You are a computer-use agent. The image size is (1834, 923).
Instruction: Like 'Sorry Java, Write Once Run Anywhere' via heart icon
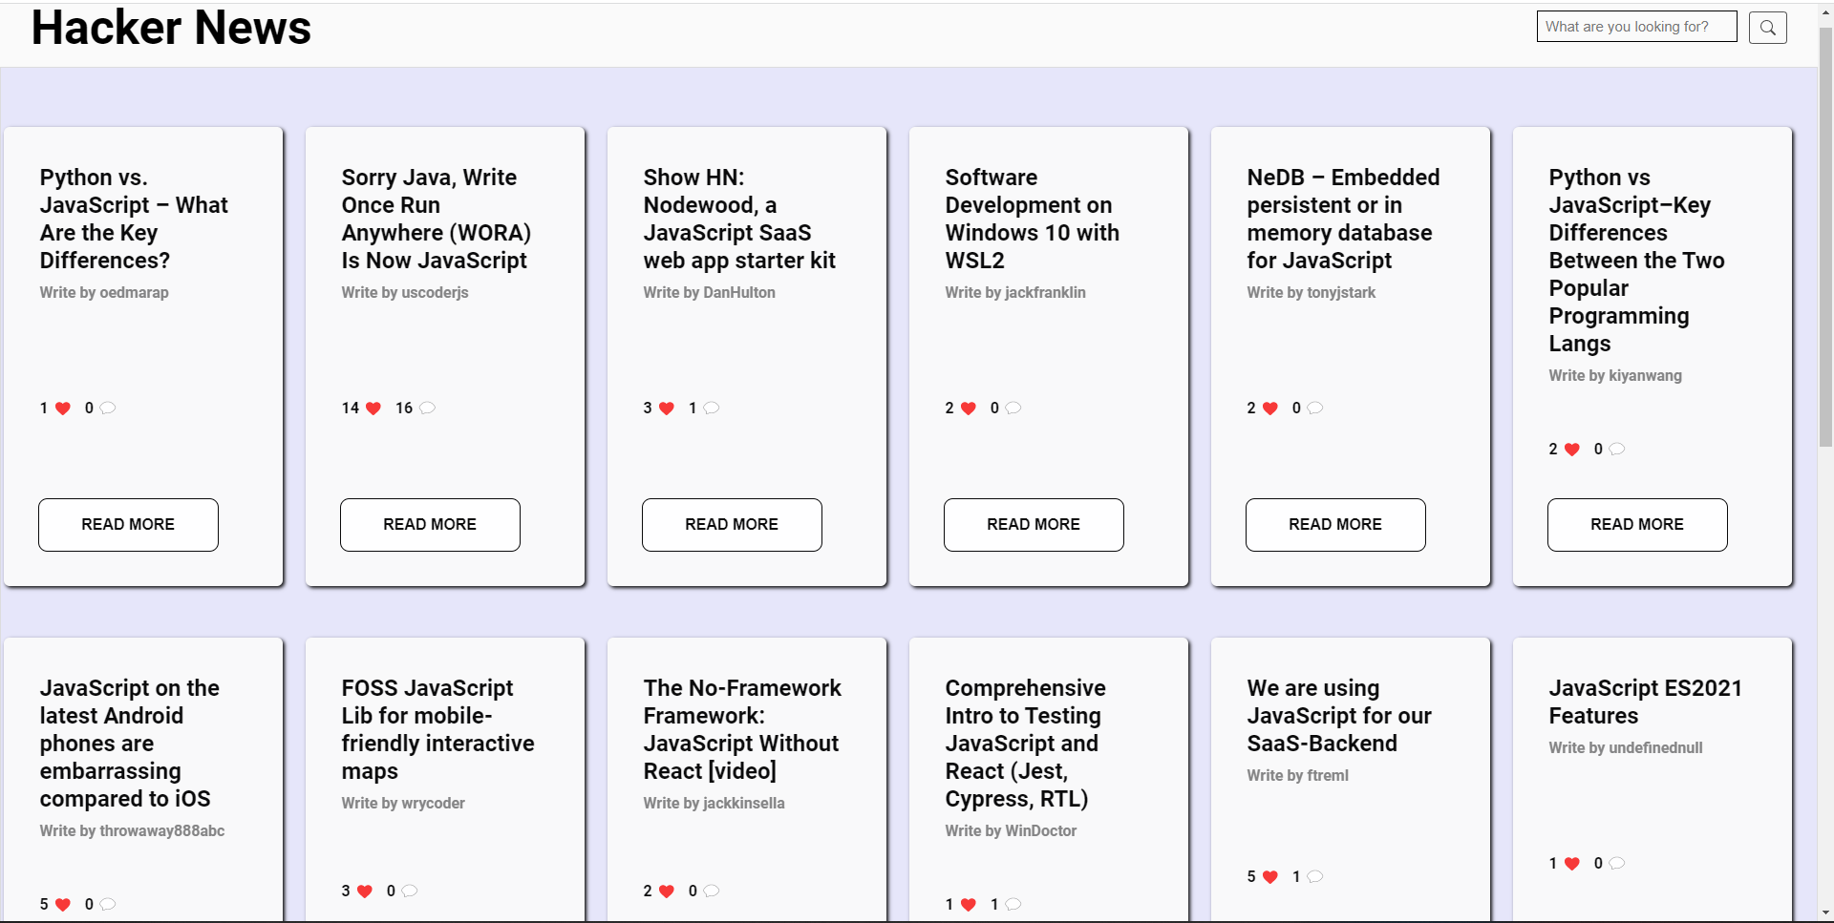tap(373, 409)
